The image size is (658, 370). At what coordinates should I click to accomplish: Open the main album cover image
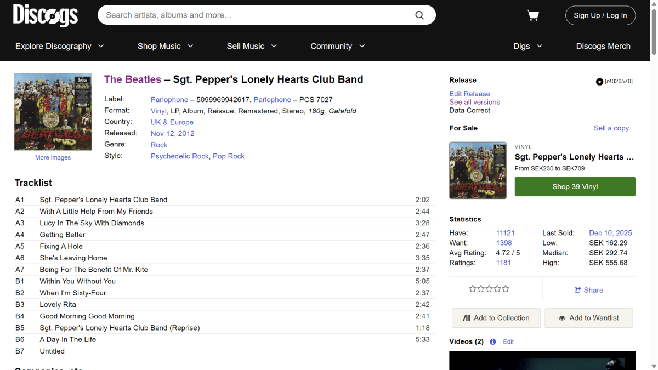coord(53,112)
